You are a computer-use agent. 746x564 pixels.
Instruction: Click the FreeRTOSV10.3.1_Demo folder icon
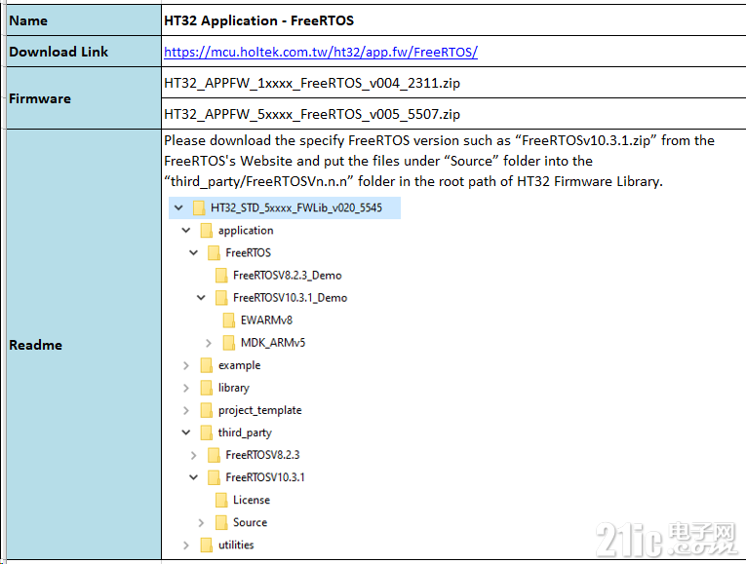click(x=221, y=298)
